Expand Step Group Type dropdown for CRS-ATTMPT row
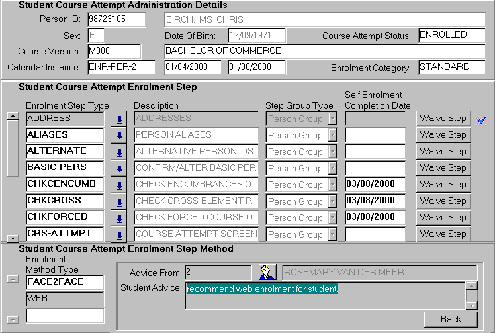 click(x=332, y=234)
